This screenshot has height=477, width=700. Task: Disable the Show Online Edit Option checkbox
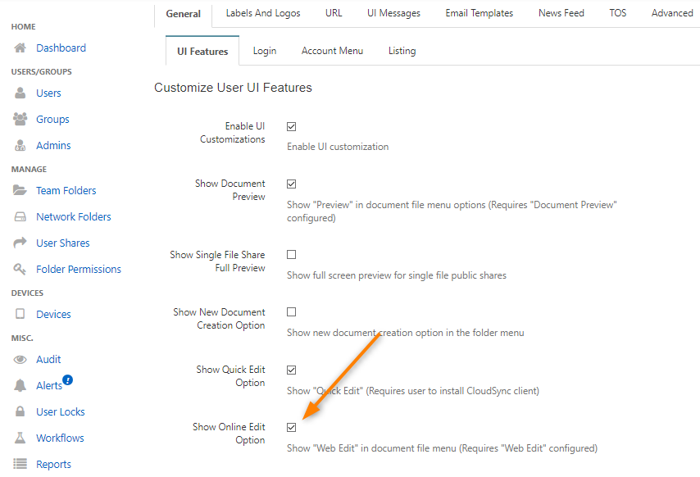pyautogui.click(x=291, y=427)
